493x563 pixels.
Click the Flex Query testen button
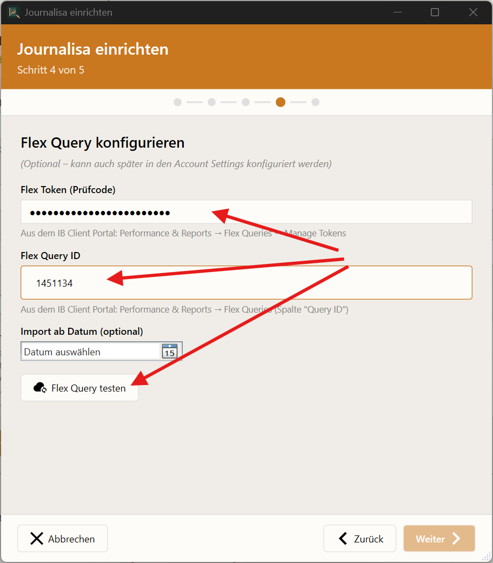[x=79, y=388]
